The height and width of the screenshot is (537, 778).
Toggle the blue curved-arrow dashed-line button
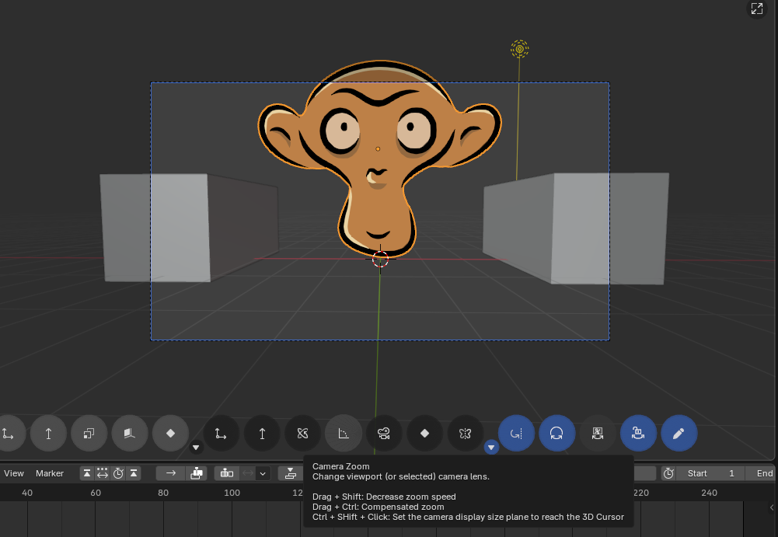coord(517,434)
